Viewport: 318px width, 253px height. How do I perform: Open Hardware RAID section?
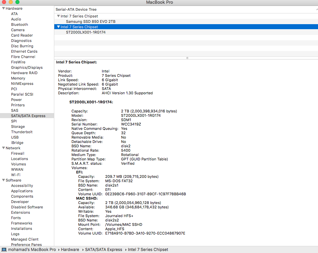(24, 73)
